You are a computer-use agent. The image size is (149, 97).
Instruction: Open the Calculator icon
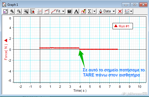pos(69,11)
